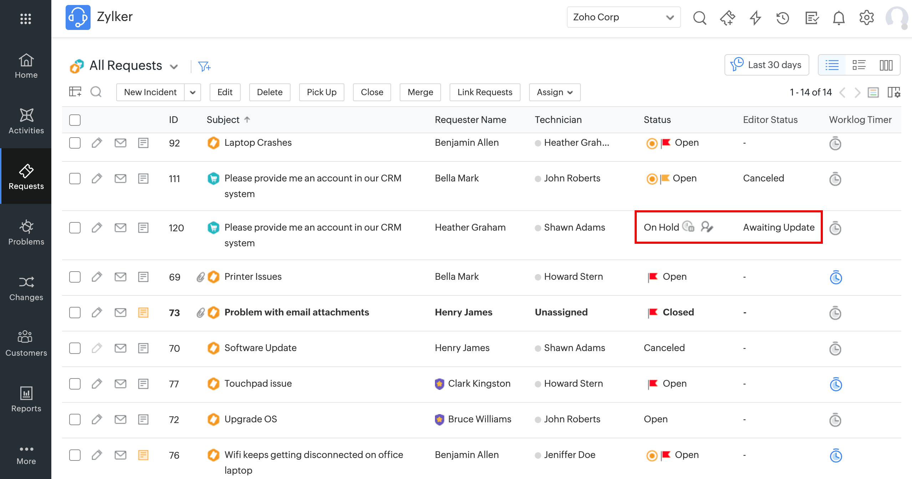Open the Zoho Corp portal dropdown
Viewport: 912px width, 479px height.
tap(623, 17)
